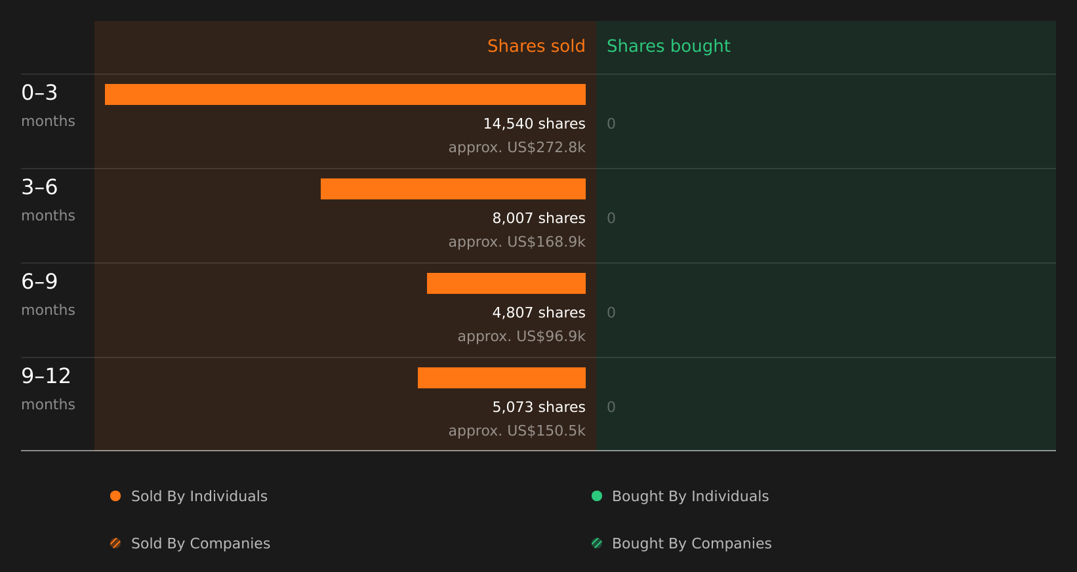Select the Bought By Individuals legend label
This screenshot has height=572, width=1077.
(x=691, y=497)
